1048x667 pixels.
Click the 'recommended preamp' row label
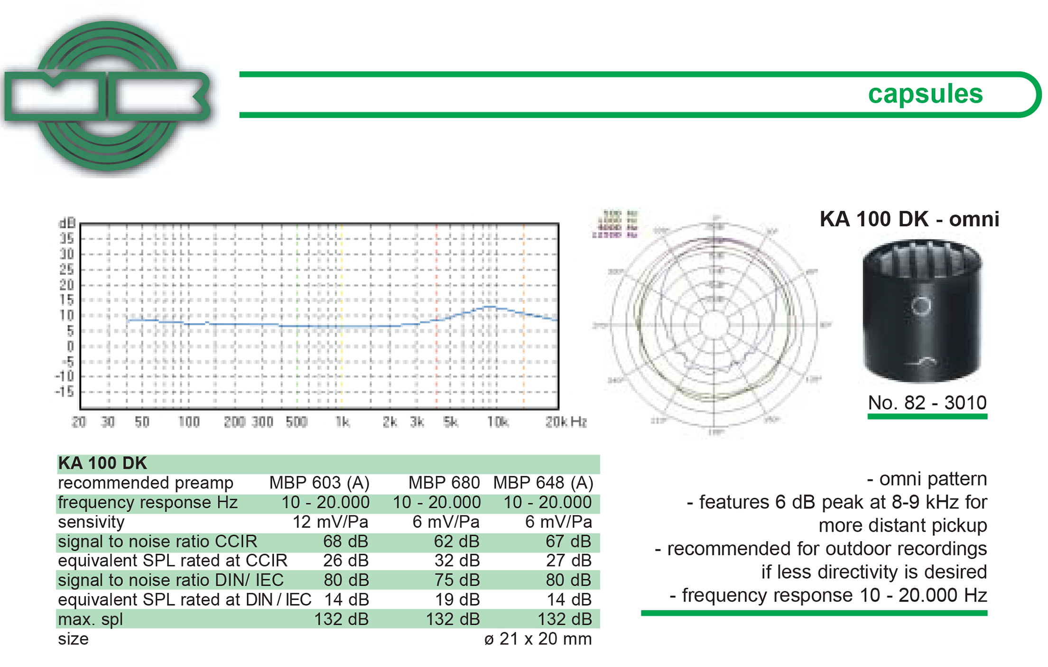[x=146, y=483]
